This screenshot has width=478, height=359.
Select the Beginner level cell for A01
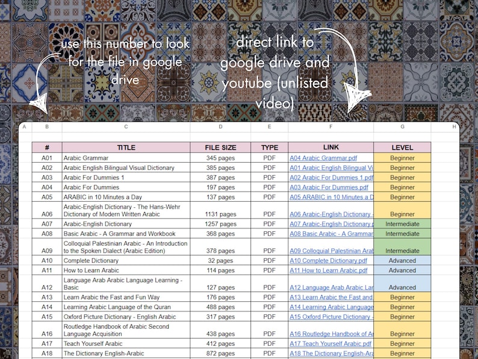click(402, 158)
